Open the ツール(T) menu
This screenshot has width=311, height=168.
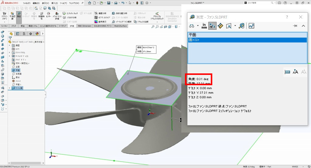[63, 3]
